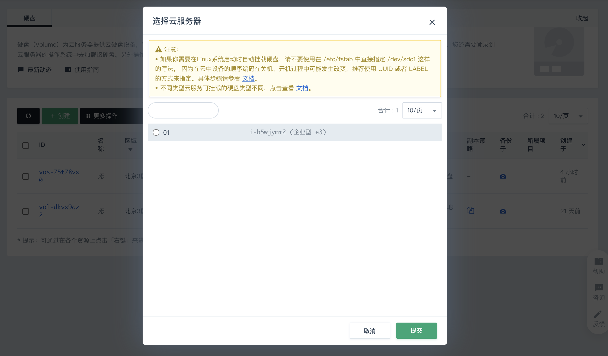Image resolution: width=608 pixels, height=356 pixels.
Task: Select the radio button for server 01
Action: (x=156, y=132)
